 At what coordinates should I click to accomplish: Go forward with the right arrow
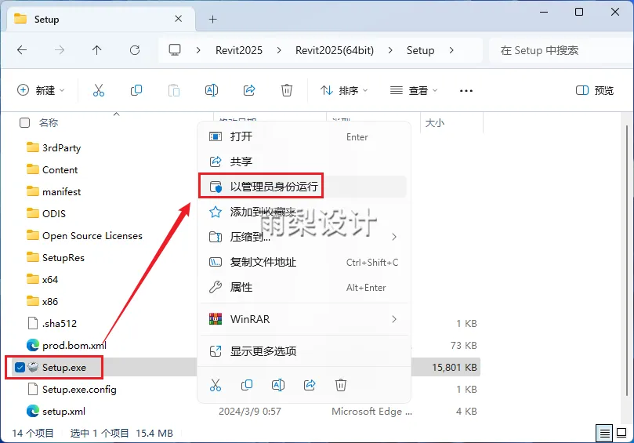[x=60, y=50]
